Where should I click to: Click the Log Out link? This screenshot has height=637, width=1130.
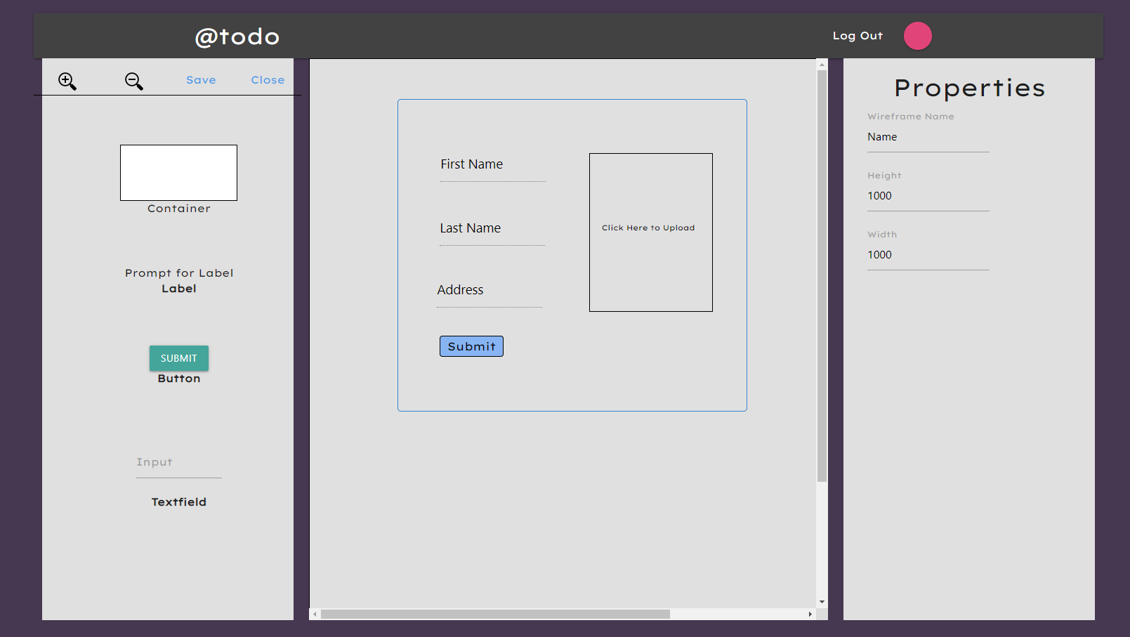pos(857,36)
